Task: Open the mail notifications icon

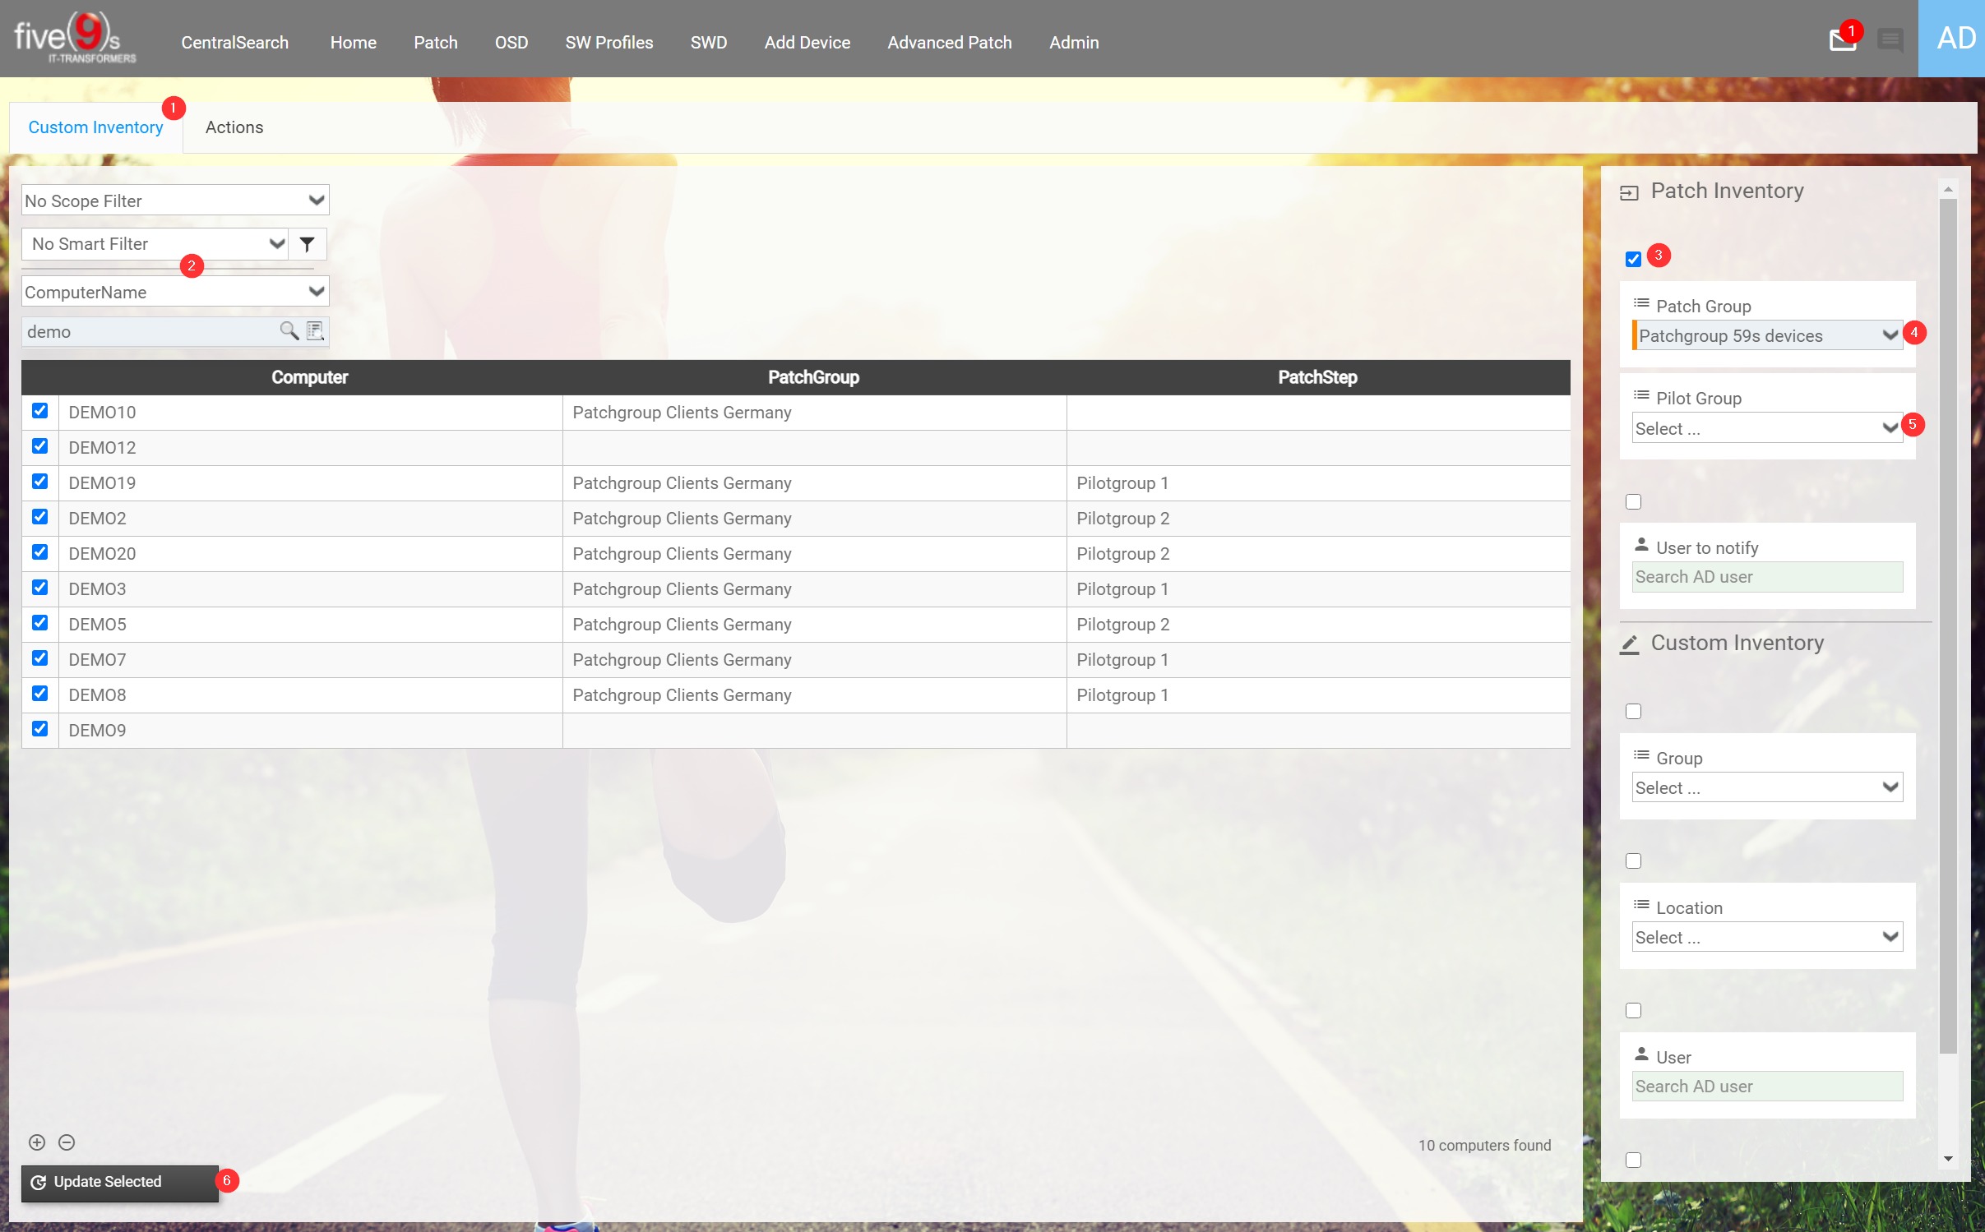Action: click(1842, 39)
